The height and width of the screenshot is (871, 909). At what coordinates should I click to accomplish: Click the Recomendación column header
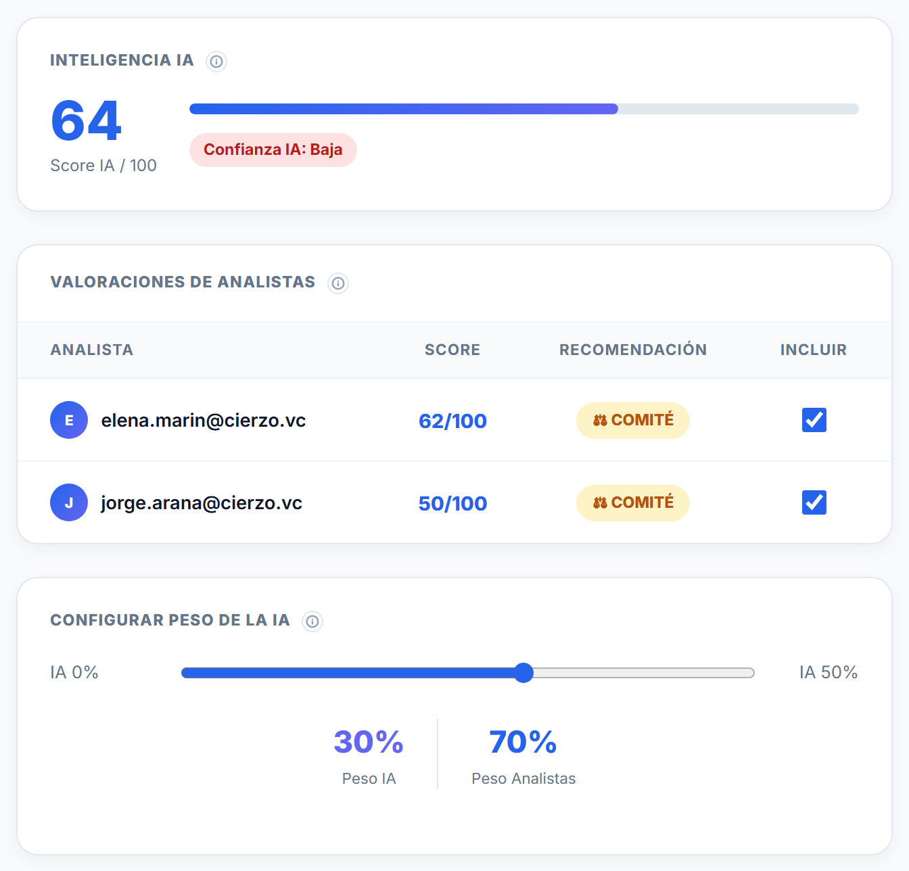(633, 350)
